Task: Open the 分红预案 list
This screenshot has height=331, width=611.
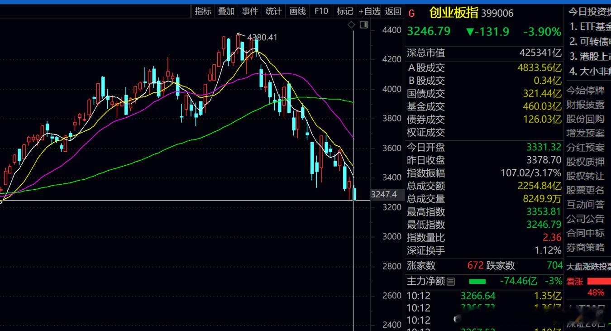Action: click(586, 148)
